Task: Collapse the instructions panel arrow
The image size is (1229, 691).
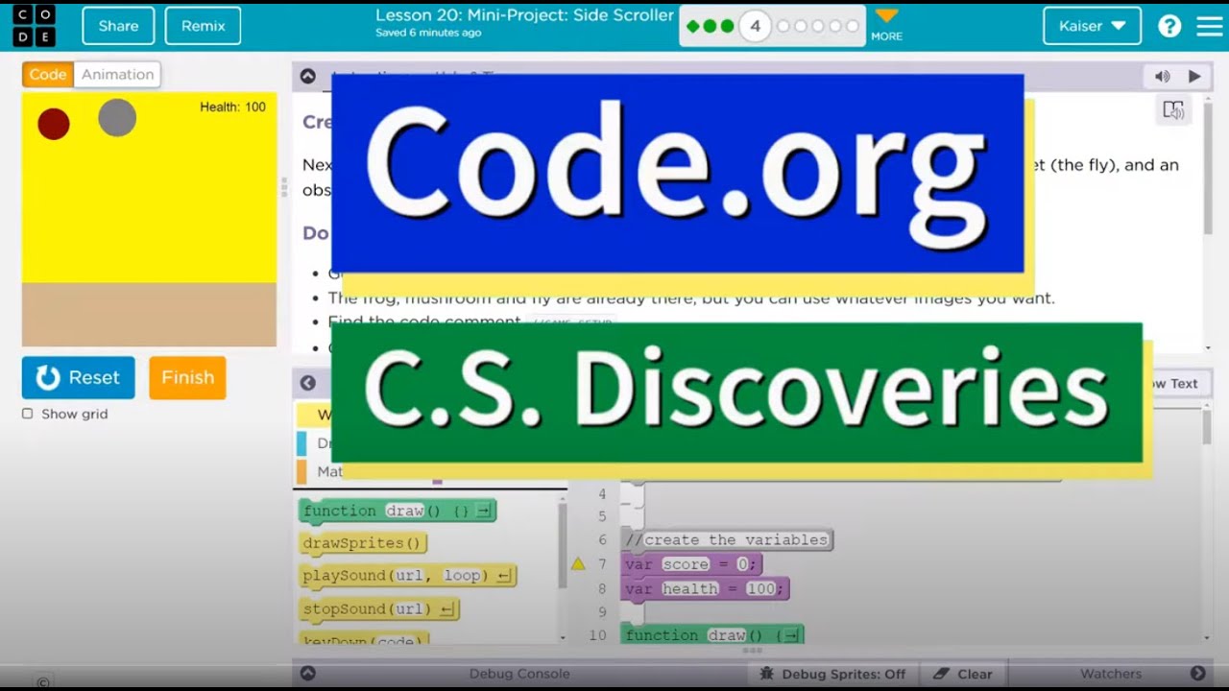Action: (307, 76)
